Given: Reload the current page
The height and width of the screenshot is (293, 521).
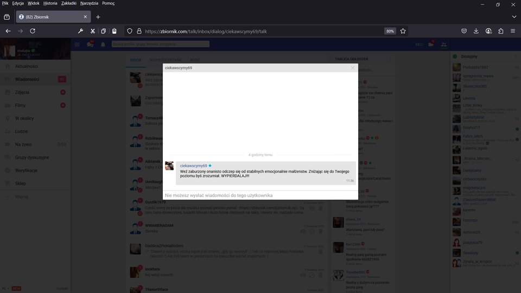Looking at the screenshot, I should coord(33,31).
